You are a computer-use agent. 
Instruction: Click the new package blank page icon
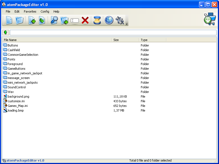coord(9,20)
